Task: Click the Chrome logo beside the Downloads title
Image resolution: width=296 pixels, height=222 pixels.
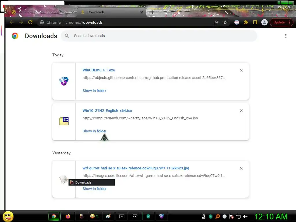Action: click(15, 36)
